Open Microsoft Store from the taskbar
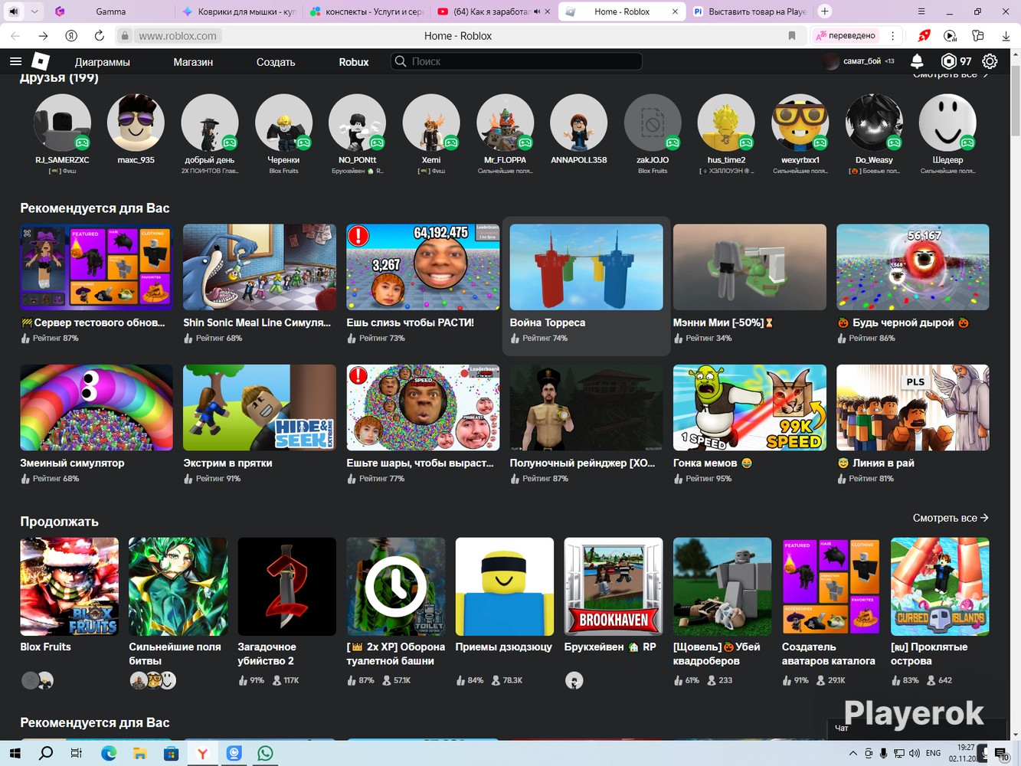1021x766 pixels. pyautogui.click(x=171, y=754)
